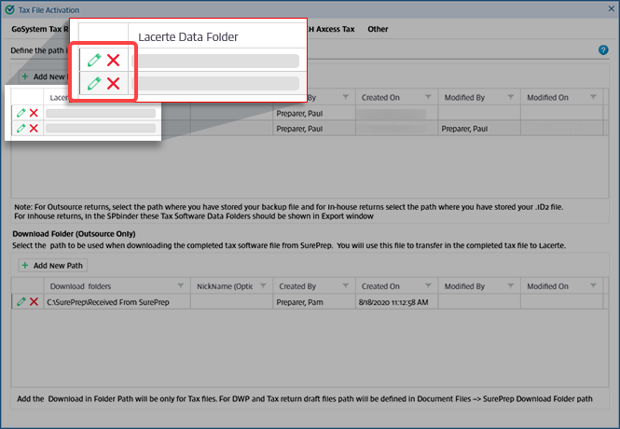Image resolution: width=620 pixels, height=429 pixels.
Task: Open Modified By filter in Download folders grid
Action: 511,286
